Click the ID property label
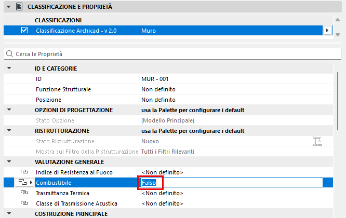 tap(38, 79)
